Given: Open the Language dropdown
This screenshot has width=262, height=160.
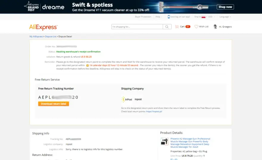Looking at the screenshot, I should pos(225,17).
